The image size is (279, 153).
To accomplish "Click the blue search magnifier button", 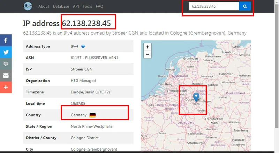I will coord(245,6).
